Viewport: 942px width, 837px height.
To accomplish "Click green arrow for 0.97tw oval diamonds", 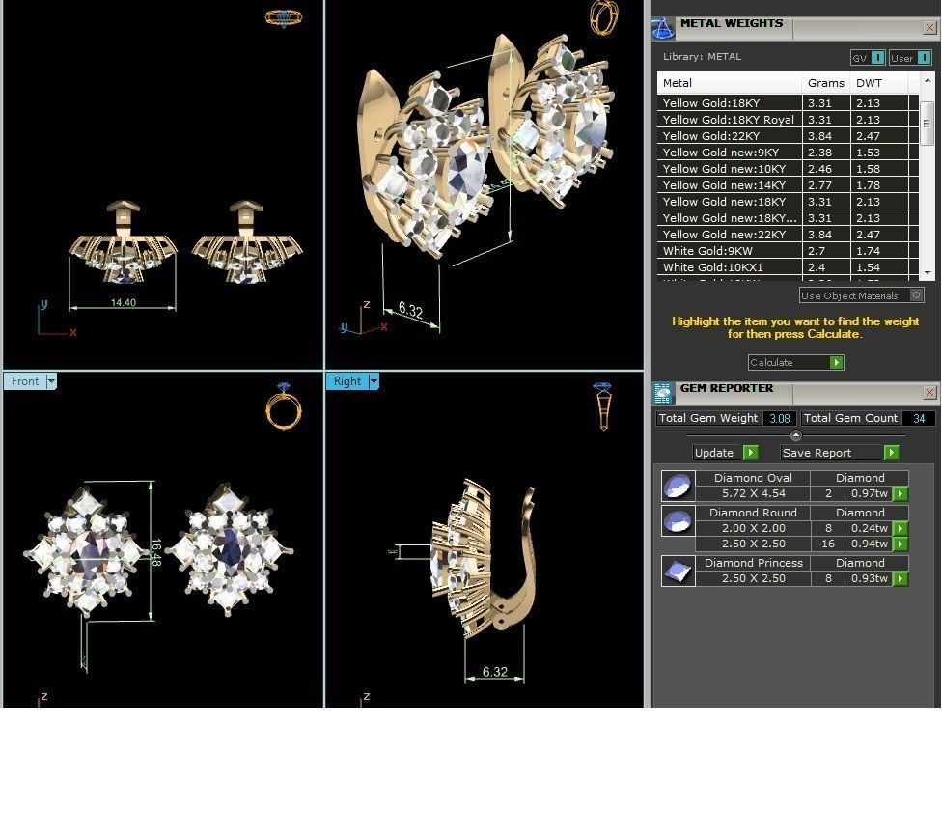I will click(900, 494).
